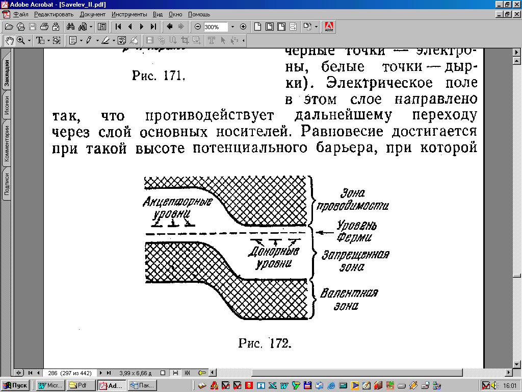
Task: Select the Highlight tool
Action: [106, 41]
